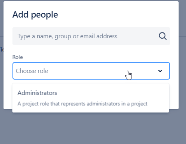The height and width of the screenshot is (144, 186).
Task: Click the search icon inside people field
Action: 163,36
